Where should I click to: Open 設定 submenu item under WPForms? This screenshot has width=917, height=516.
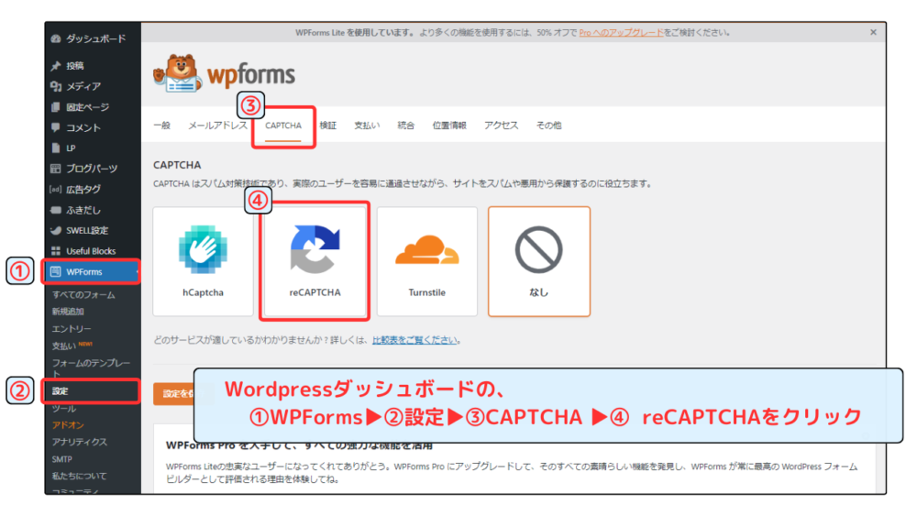(60, 391)
